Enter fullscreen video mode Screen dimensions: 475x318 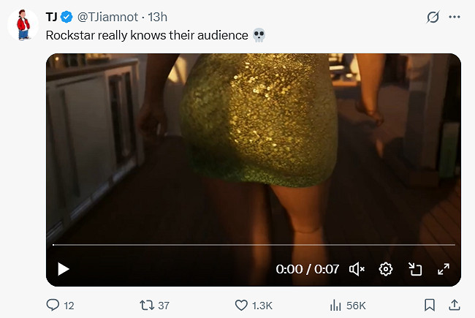tap(443, 269)
